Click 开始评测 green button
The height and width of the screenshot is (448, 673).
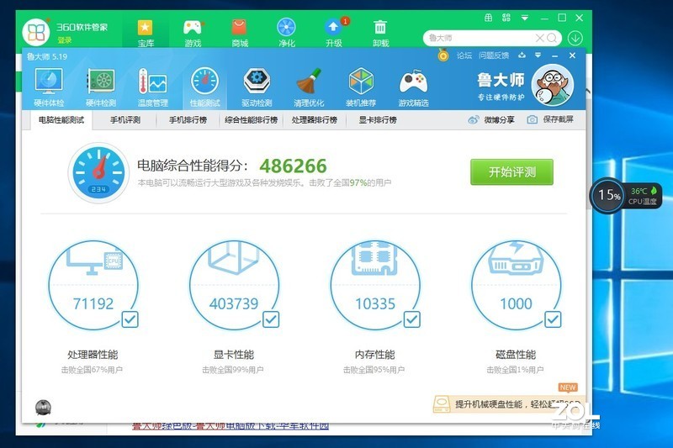pyautogui.click(x=511, y=172)
